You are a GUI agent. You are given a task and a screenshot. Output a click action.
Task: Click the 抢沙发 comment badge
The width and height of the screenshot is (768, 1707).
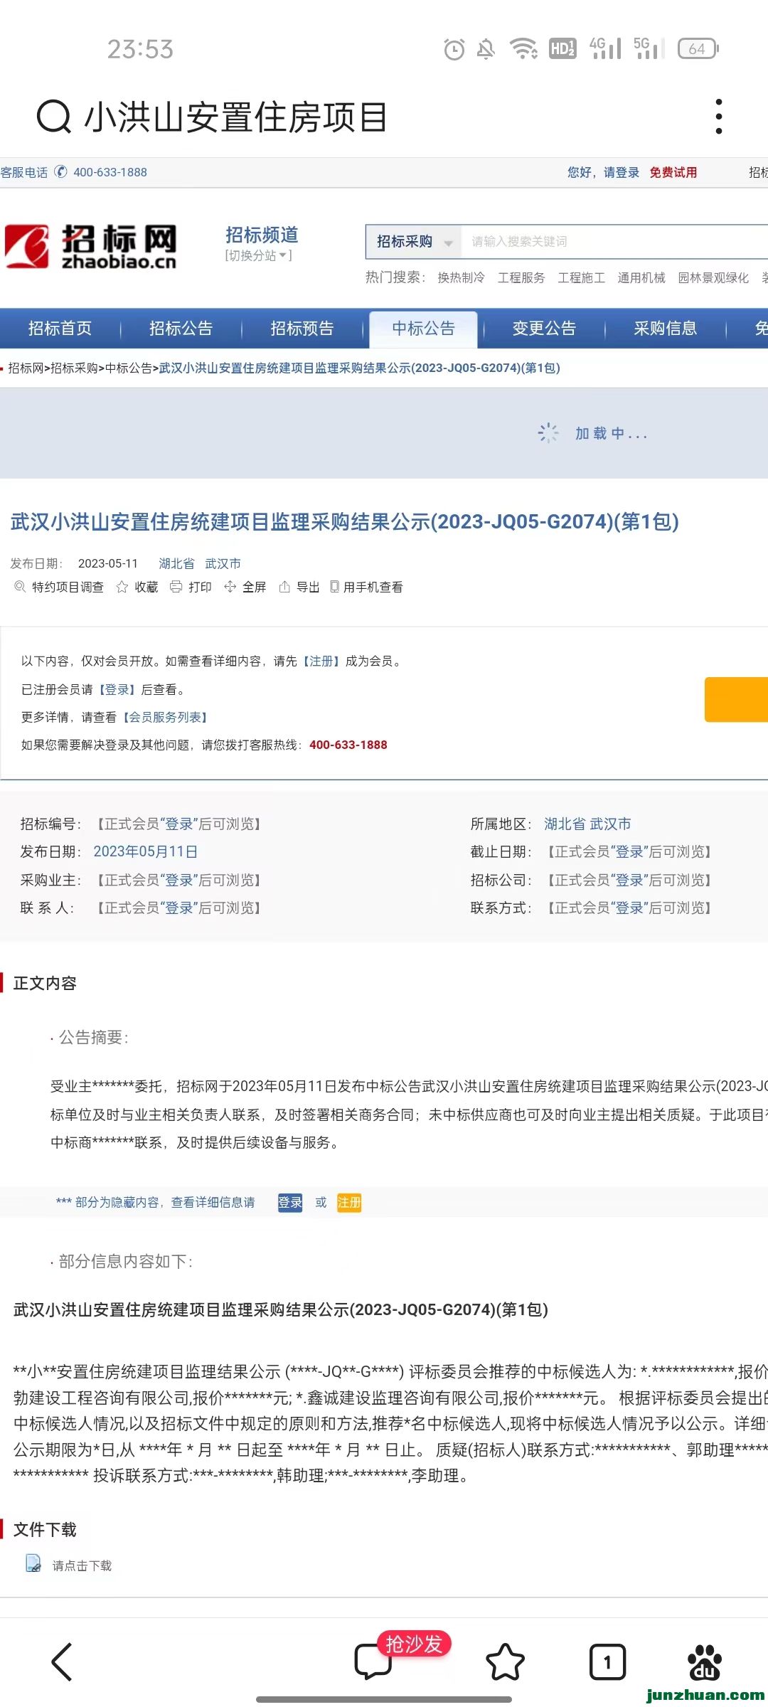click(x=414, y=1644)
